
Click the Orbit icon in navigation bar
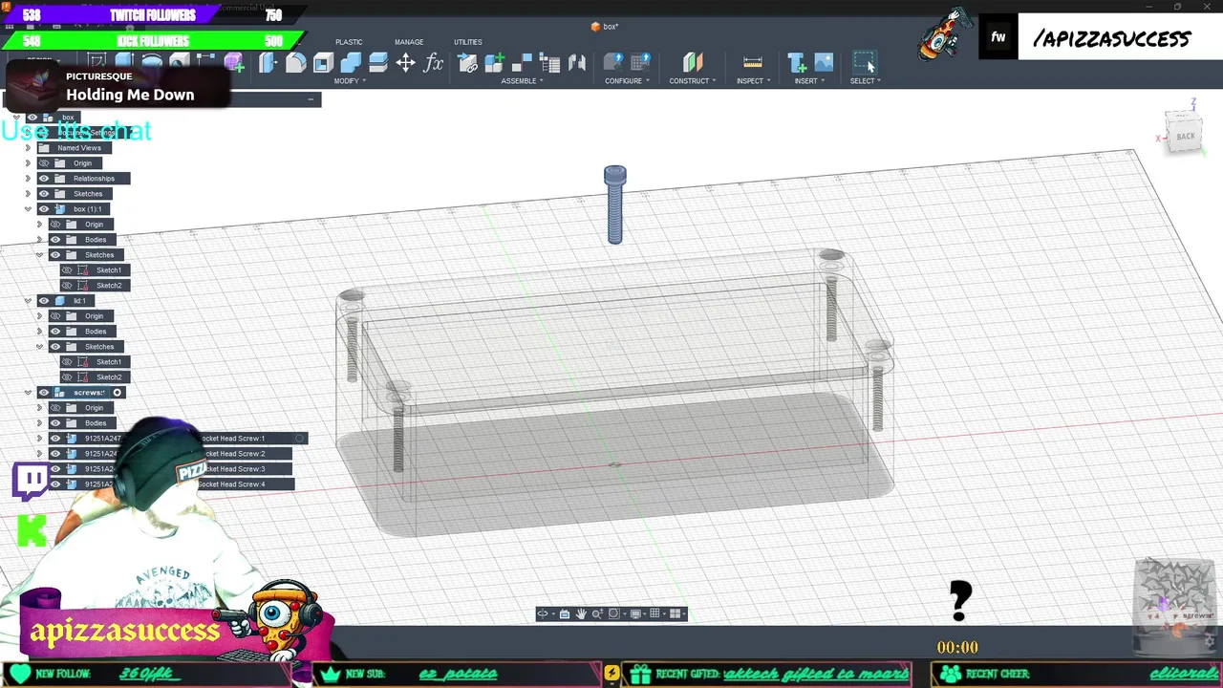(x=543, y=613)
